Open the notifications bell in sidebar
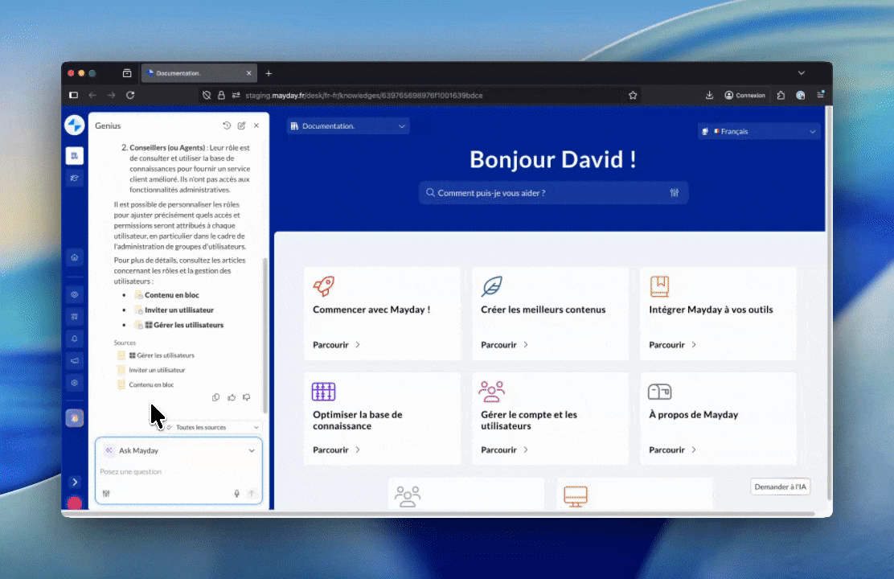Screen dimensions: 894x579 (75, 339)
